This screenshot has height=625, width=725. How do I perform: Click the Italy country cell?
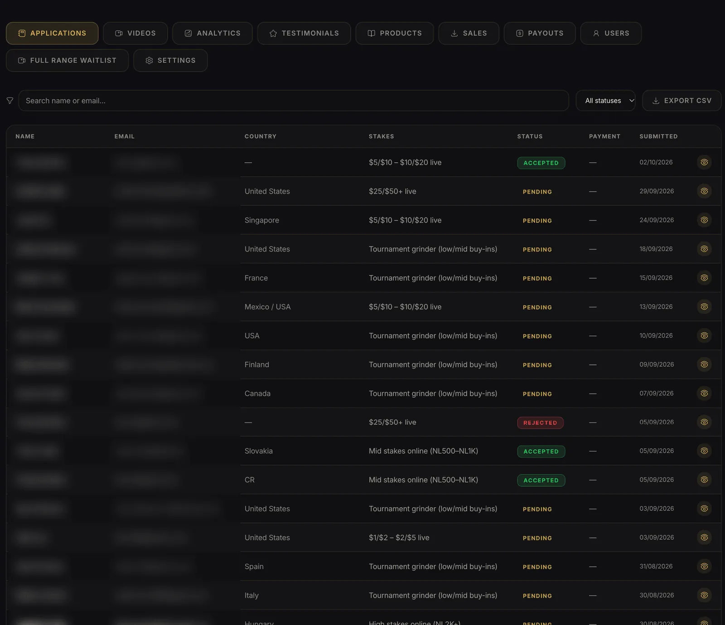point(251,596)
